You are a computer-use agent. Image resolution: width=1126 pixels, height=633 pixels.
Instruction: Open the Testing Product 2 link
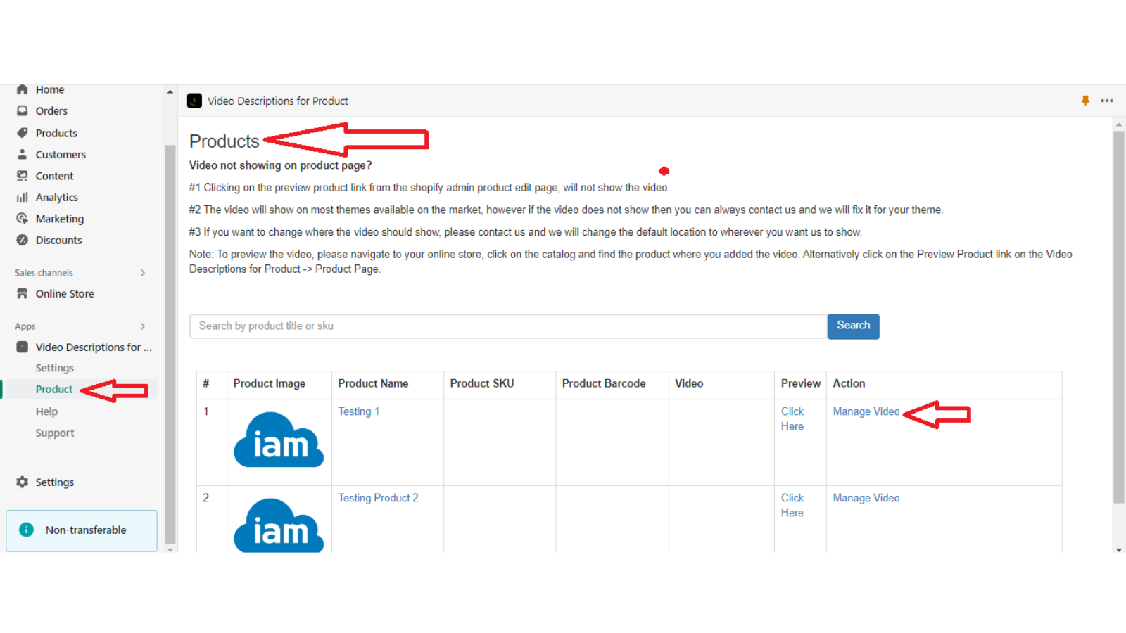(378, 498)
